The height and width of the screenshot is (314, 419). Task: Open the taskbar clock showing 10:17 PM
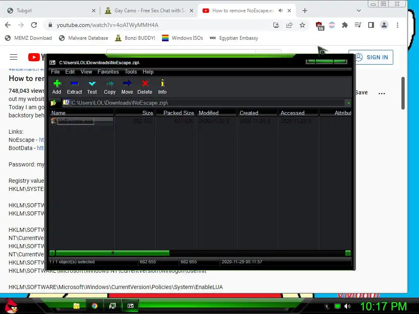(383, 306)
